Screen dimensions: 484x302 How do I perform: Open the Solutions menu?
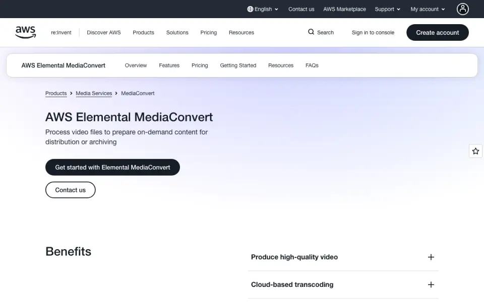[x=177, y=33]
